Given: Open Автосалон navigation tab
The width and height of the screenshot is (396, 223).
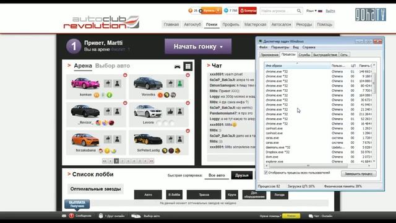Looking at the screenshot, I should [281, 25].
